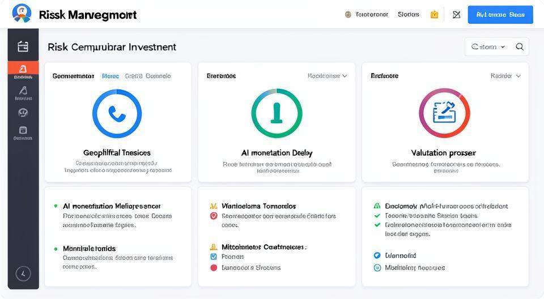Click the green AI monetization Delay ring icon
544x299 pixels.
pyautogui.click(x=277, y=113)
